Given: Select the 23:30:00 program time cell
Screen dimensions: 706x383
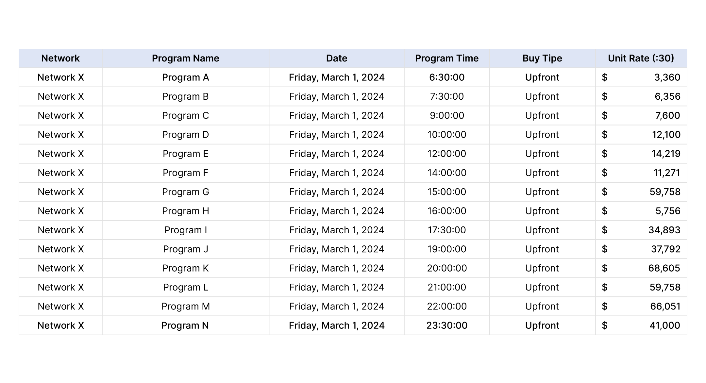Looking at the screenshot, I should pos(447,325).
